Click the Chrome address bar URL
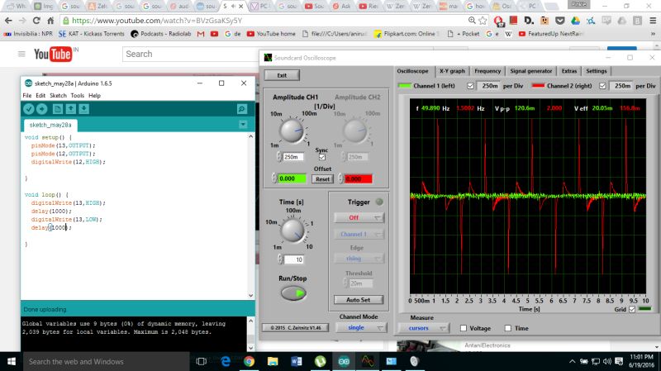The width and height of the screenshot is (661, 371). tap(157, 20)
